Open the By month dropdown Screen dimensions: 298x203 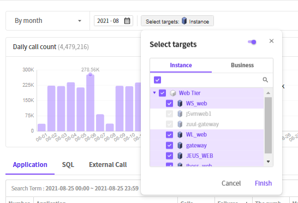coord(47,21)
